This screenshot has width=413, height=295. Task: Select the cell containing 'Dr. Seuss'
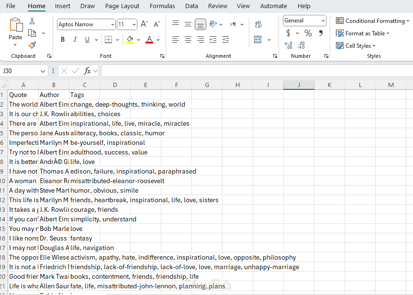(54, 238)
